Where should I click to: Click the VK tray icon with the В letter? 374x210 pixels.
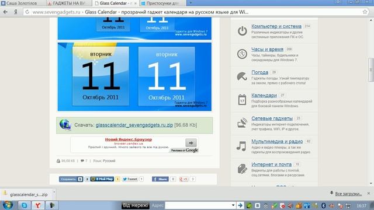pos(257,205)
